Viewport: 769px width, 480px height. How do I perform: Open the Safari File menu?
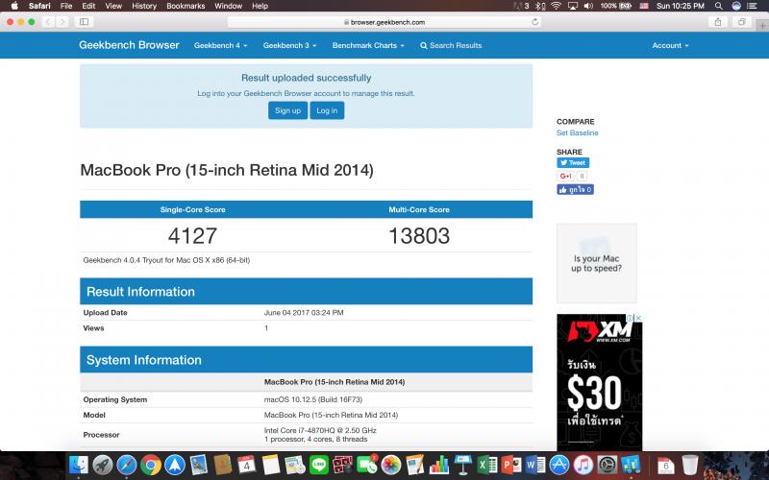(66, 6)
